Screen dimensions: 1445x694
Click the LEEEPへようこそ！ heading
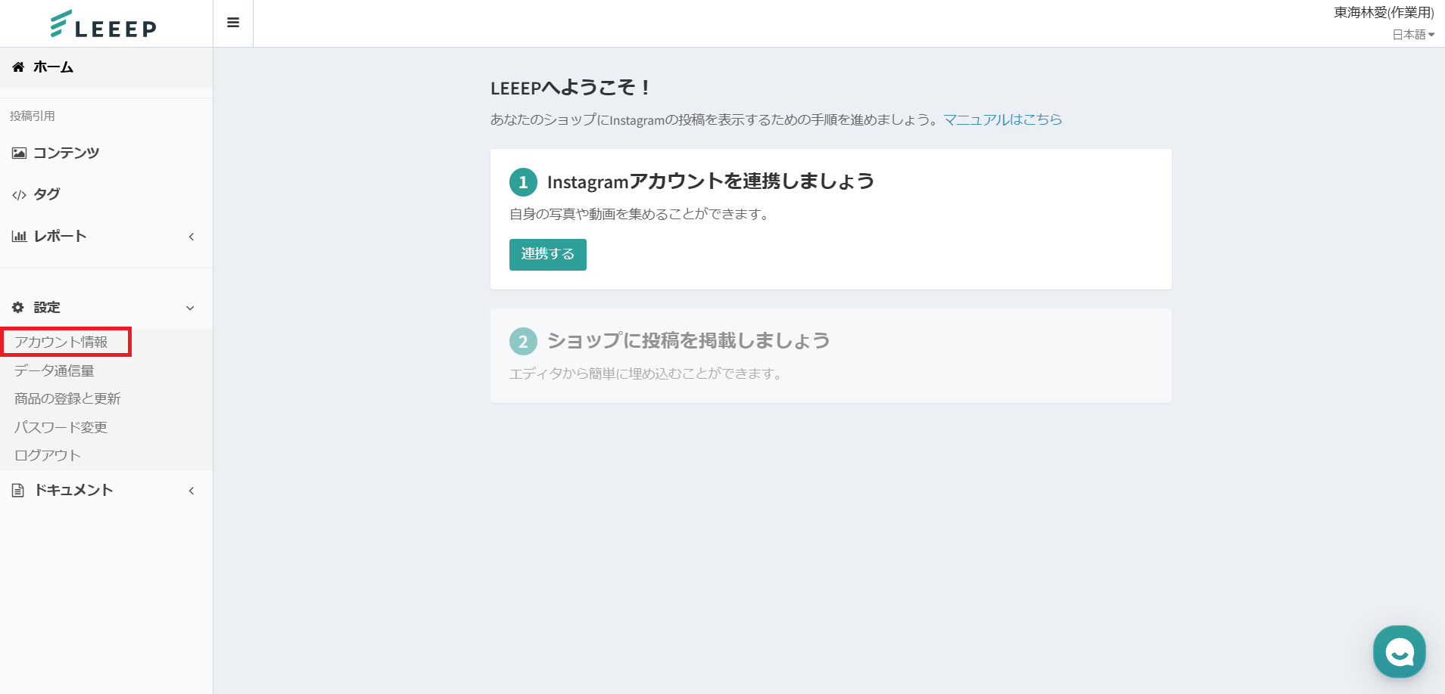click(571, 88)
